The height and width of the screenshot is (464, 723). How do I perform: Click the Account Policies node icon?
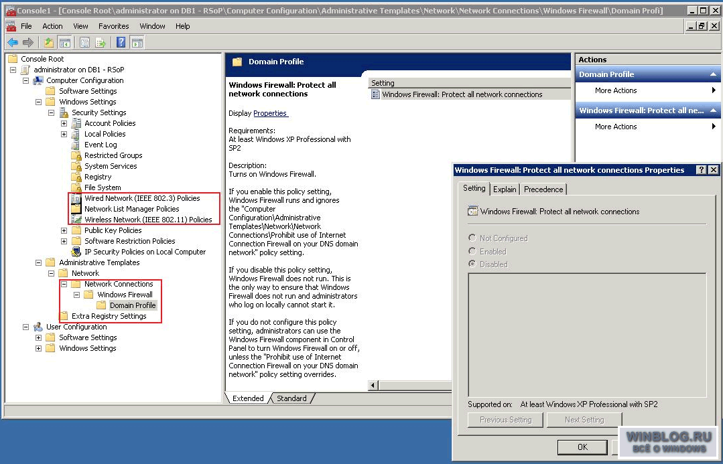[x=76, y=123]
